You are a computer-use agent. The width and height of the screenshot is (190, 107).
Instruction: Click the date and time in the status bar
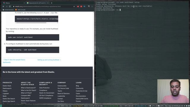click(x=173, y=106)
